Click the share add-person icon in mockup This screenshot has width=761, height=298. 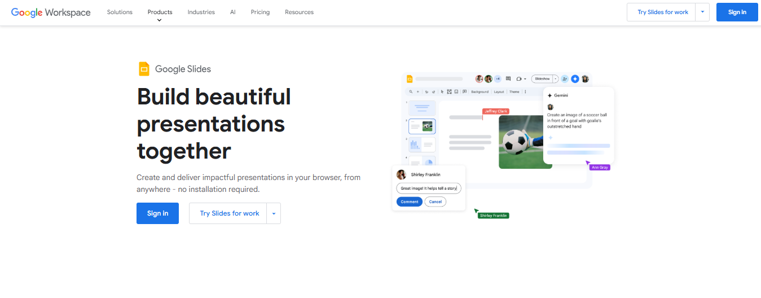point(565,79)
